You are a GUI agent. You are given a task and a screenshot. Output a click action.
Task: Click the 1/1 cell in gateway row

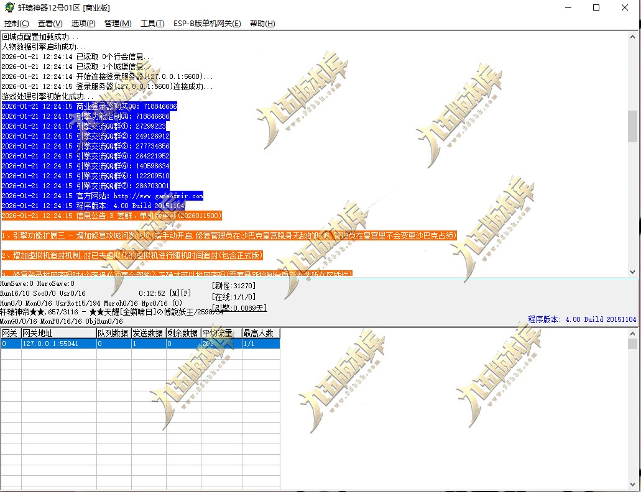coord(261,344)
